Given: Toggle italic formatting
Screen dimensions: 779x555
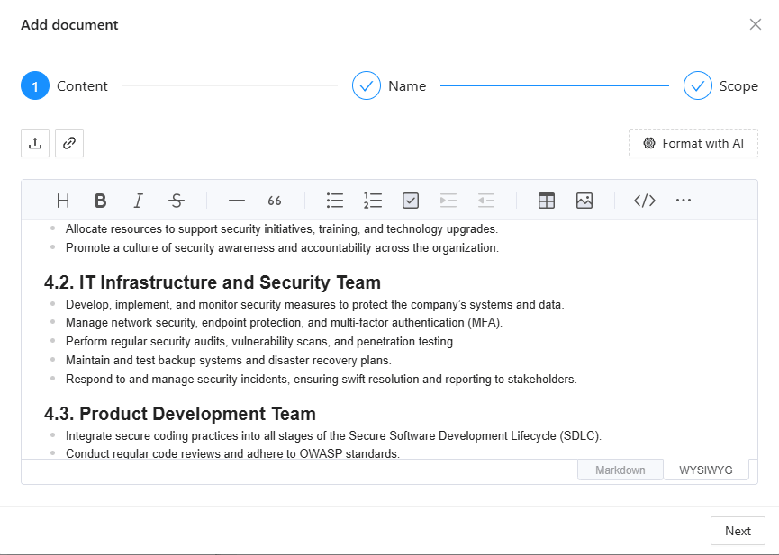Looking at the screenshot, I should [x=138, y=200].
